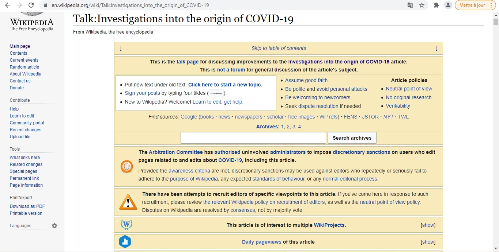499x252 pixels.
Task: Click the WikiProjects globe icon
Action: (126, 225)
